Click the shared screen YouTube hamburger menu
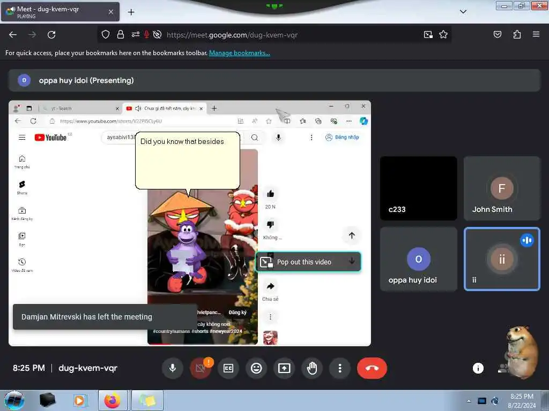 [22, 138]
